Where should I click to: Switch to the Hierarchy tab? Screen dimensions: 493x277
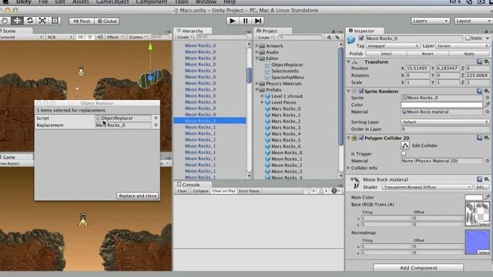[x=193, y=31]
